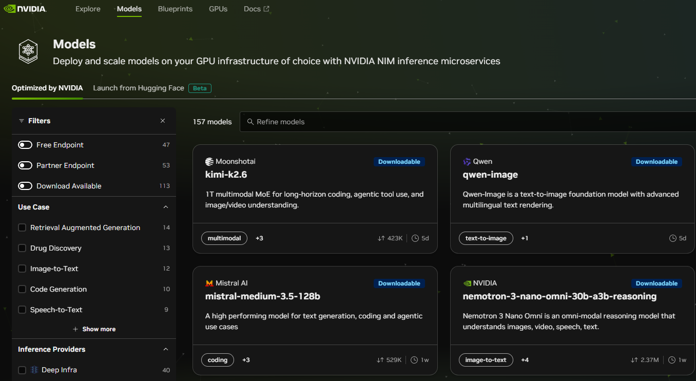Open the kimi-k2.6 model page
The width and height of the screenshot is (696, 381).
[226, 175]
